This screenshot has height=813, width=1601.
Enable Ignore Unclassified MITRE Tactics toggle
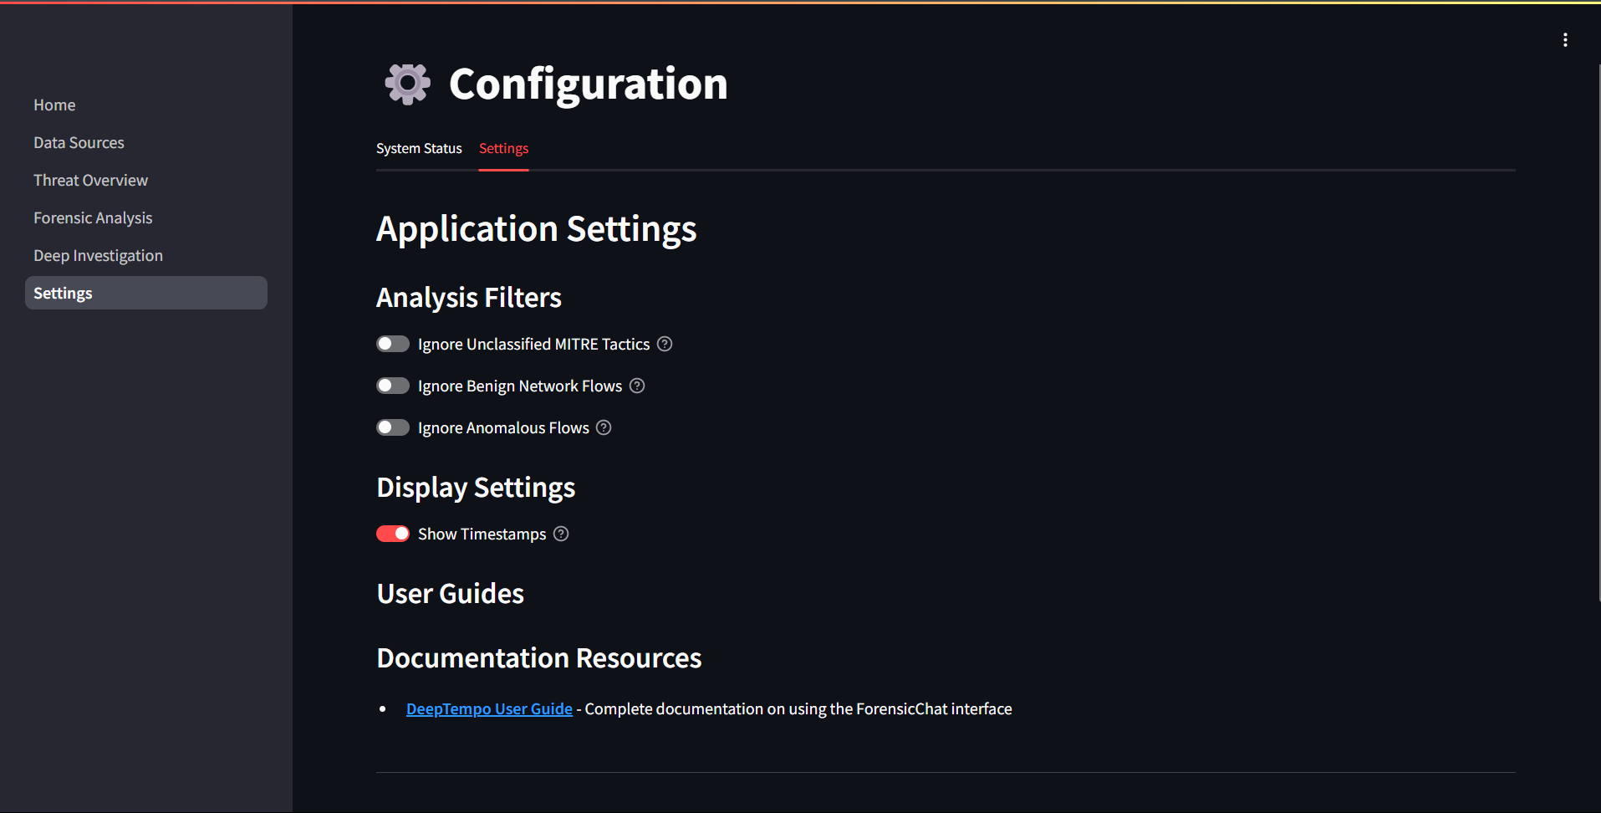click(393, 344)
